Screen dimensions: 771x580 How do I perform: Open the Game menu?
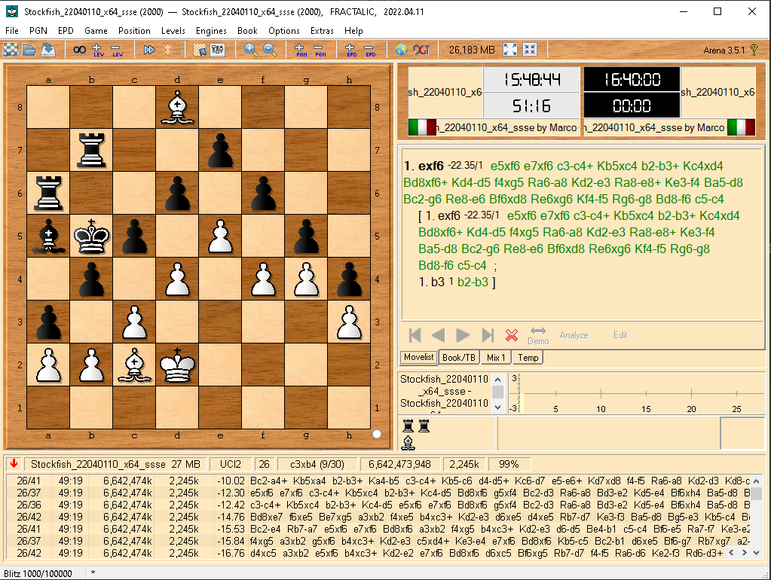click(x=96, y=30)
